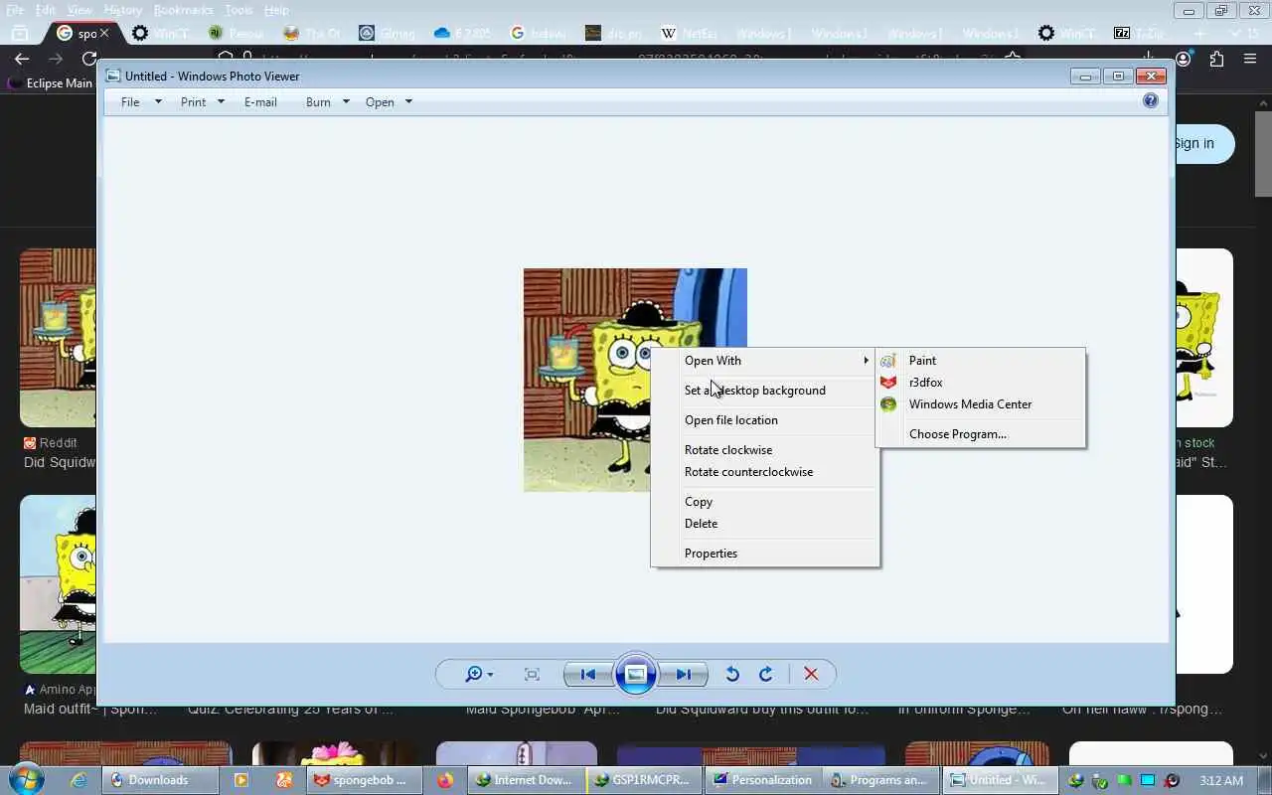Open Properties from the context menu

click(765, 554)
